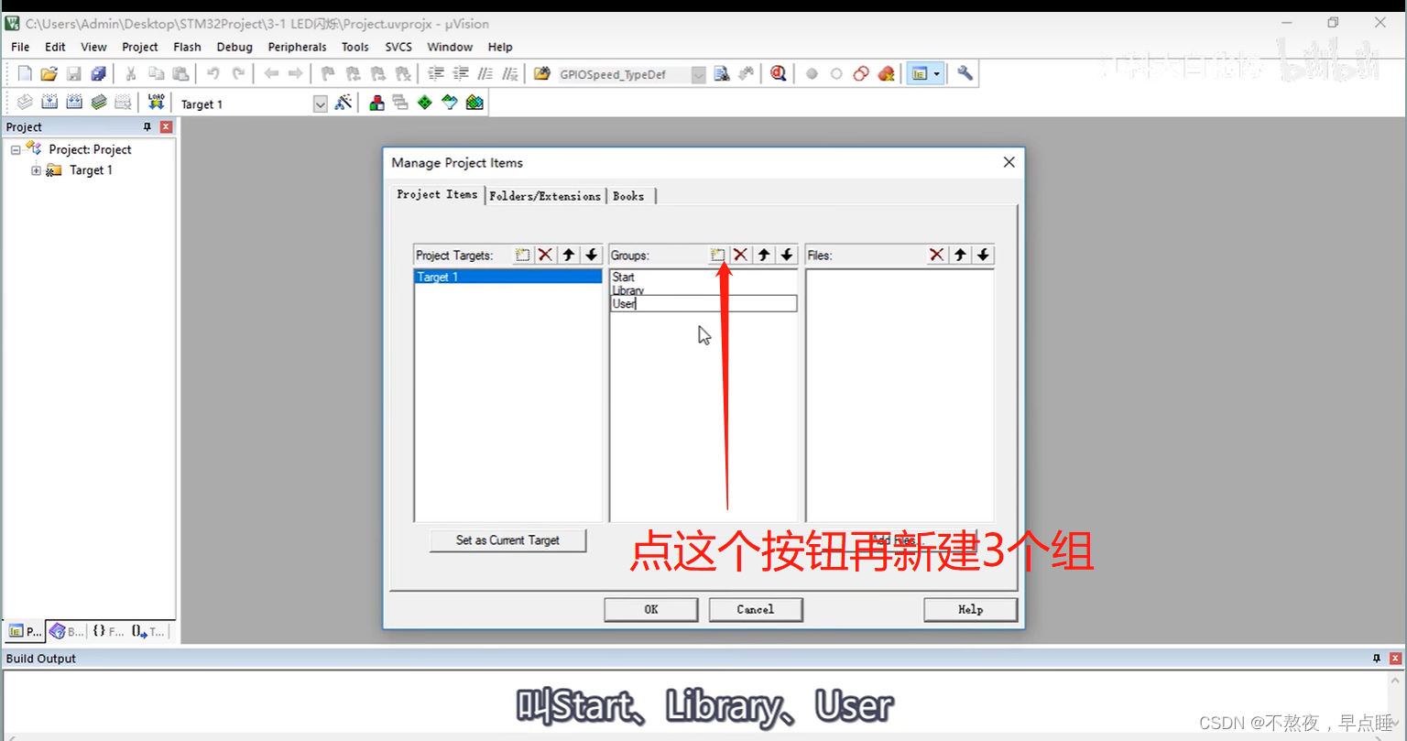This screenshot has height=741, width=1407.
Task: Open the Peripherals menu
Action: coord(297,47)
